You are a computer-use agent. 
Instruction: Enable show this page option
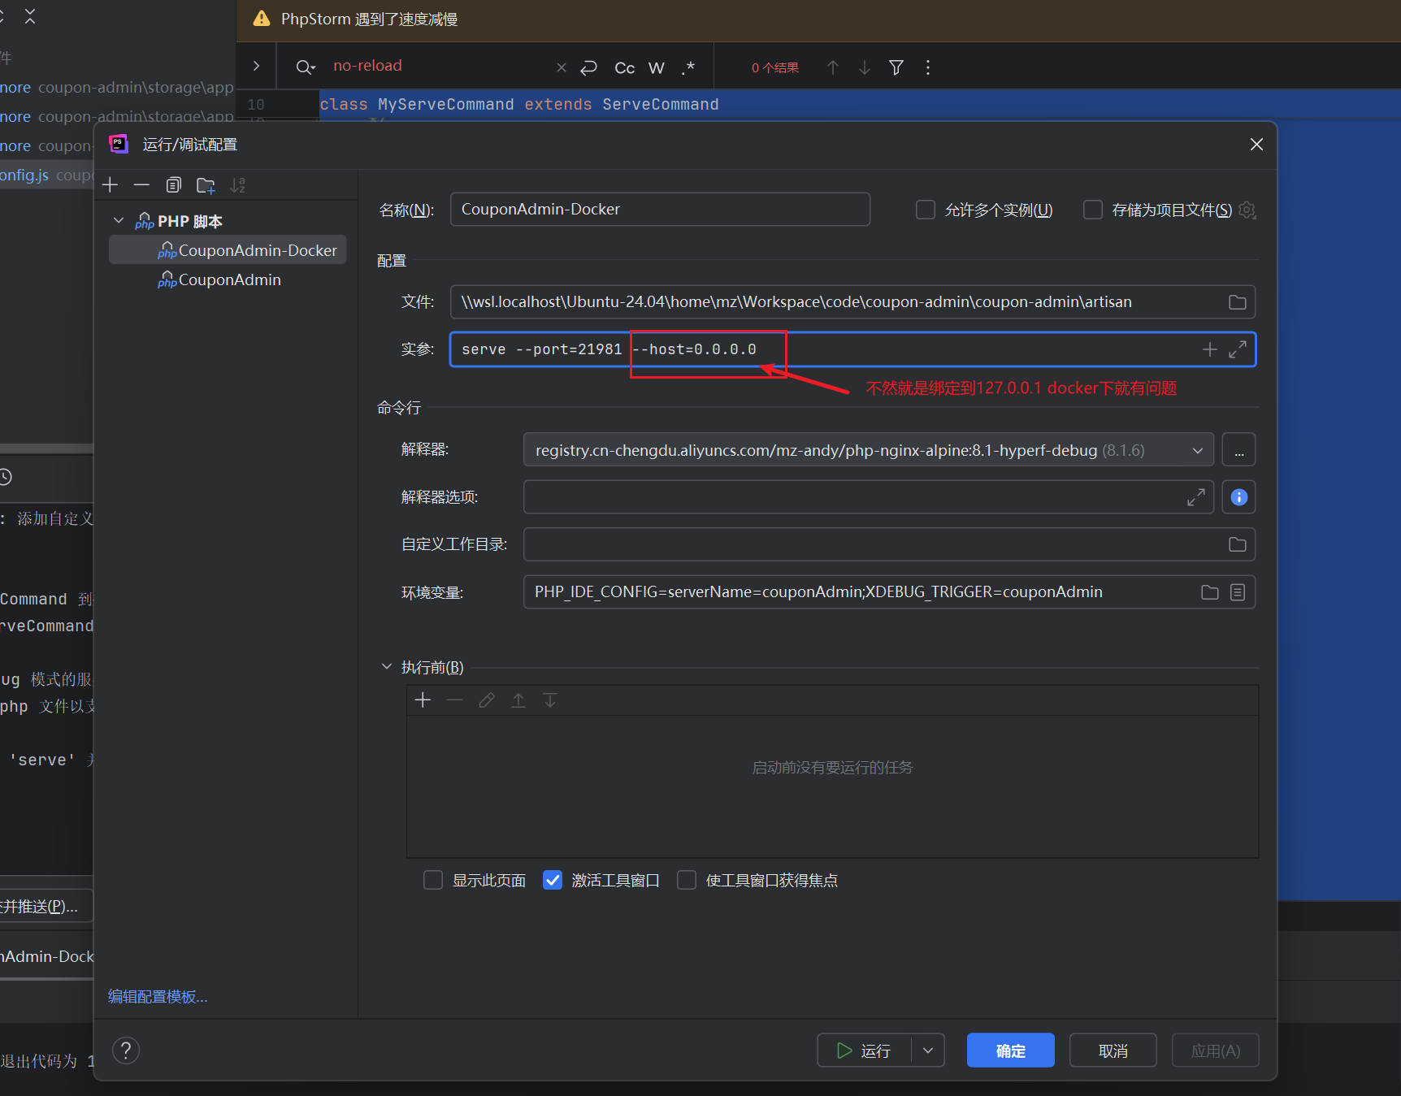[433, 881]
